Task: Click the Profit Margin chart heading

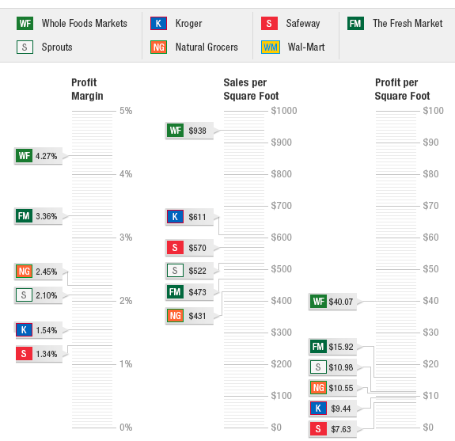Action: coord(87,89)
